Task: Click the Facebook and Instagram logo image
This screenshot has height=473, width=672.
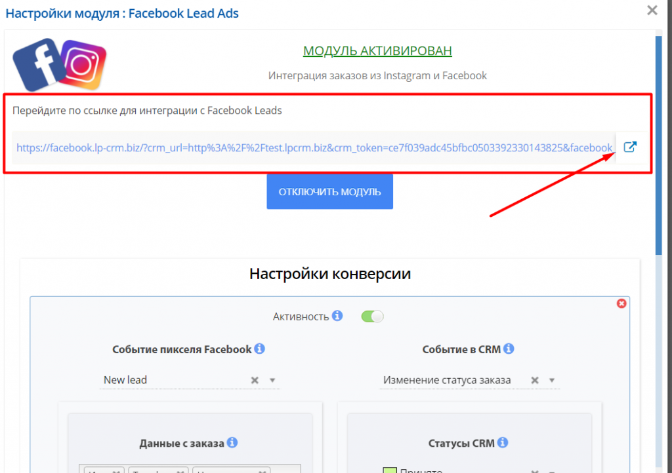Action: (x=60, y=65)
